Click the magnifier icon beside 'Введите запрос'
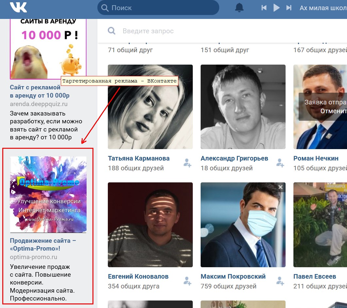 (111, 31)
